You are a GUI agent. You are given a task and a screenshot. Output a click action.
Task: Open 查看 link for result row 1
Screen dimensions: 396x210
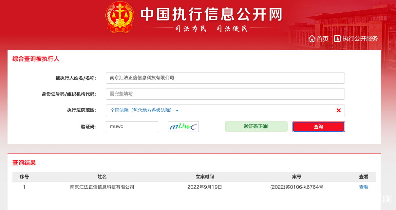[x=364, y=187]
